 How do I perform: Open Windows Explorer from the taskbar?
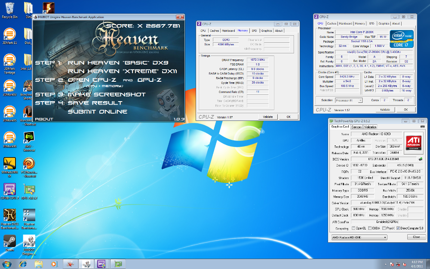pyautogui.click(x=39, y=264)
